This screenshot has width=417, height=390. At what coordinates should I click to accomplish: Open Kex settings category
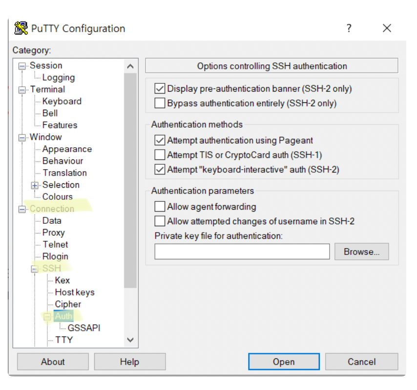coord(62,280)
